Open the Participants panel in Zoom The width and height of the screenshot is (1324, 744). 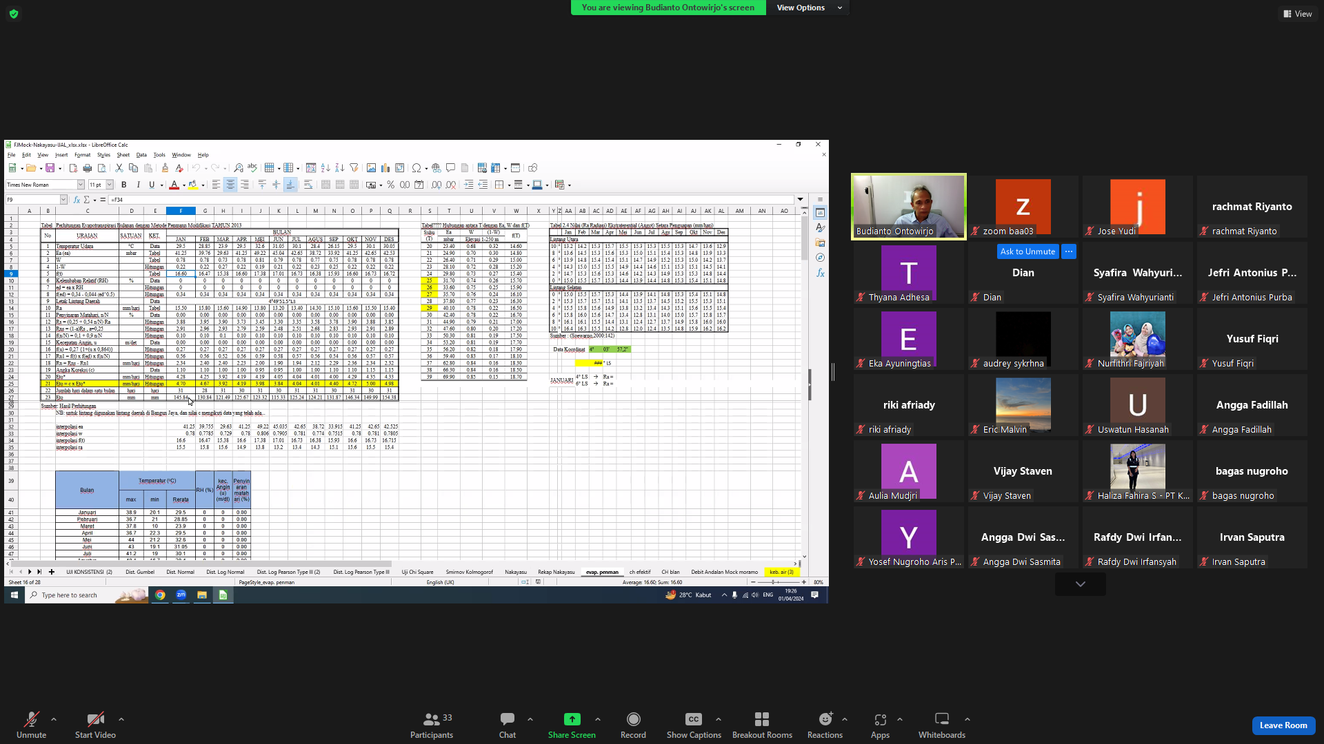click(432, 725)
